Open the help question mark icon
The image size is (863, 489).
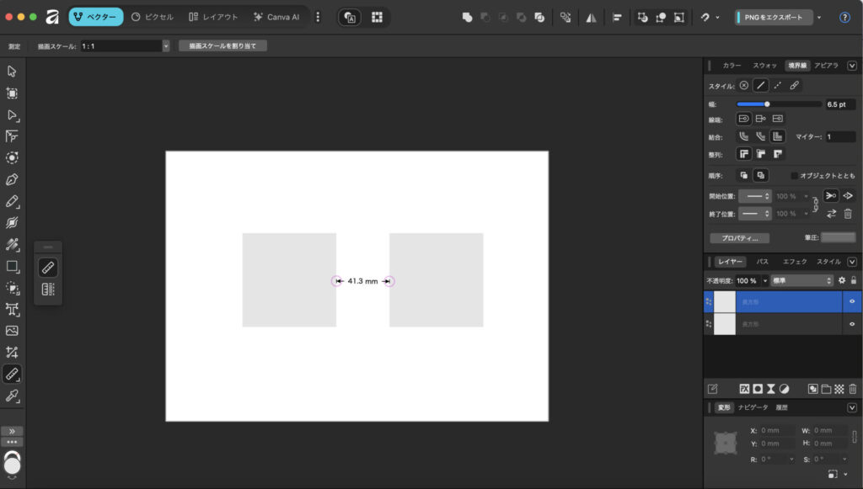(844, 17)
